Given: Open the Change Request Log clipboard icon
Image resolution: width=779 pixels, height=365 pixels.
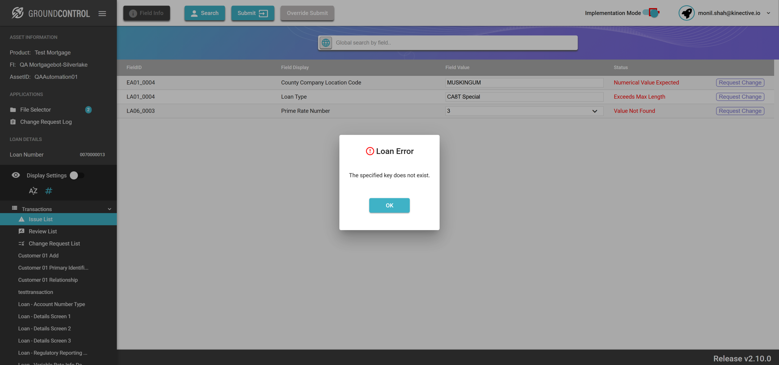Looking at the screenshot, I should pyautogui.click(x=13, y=122).
